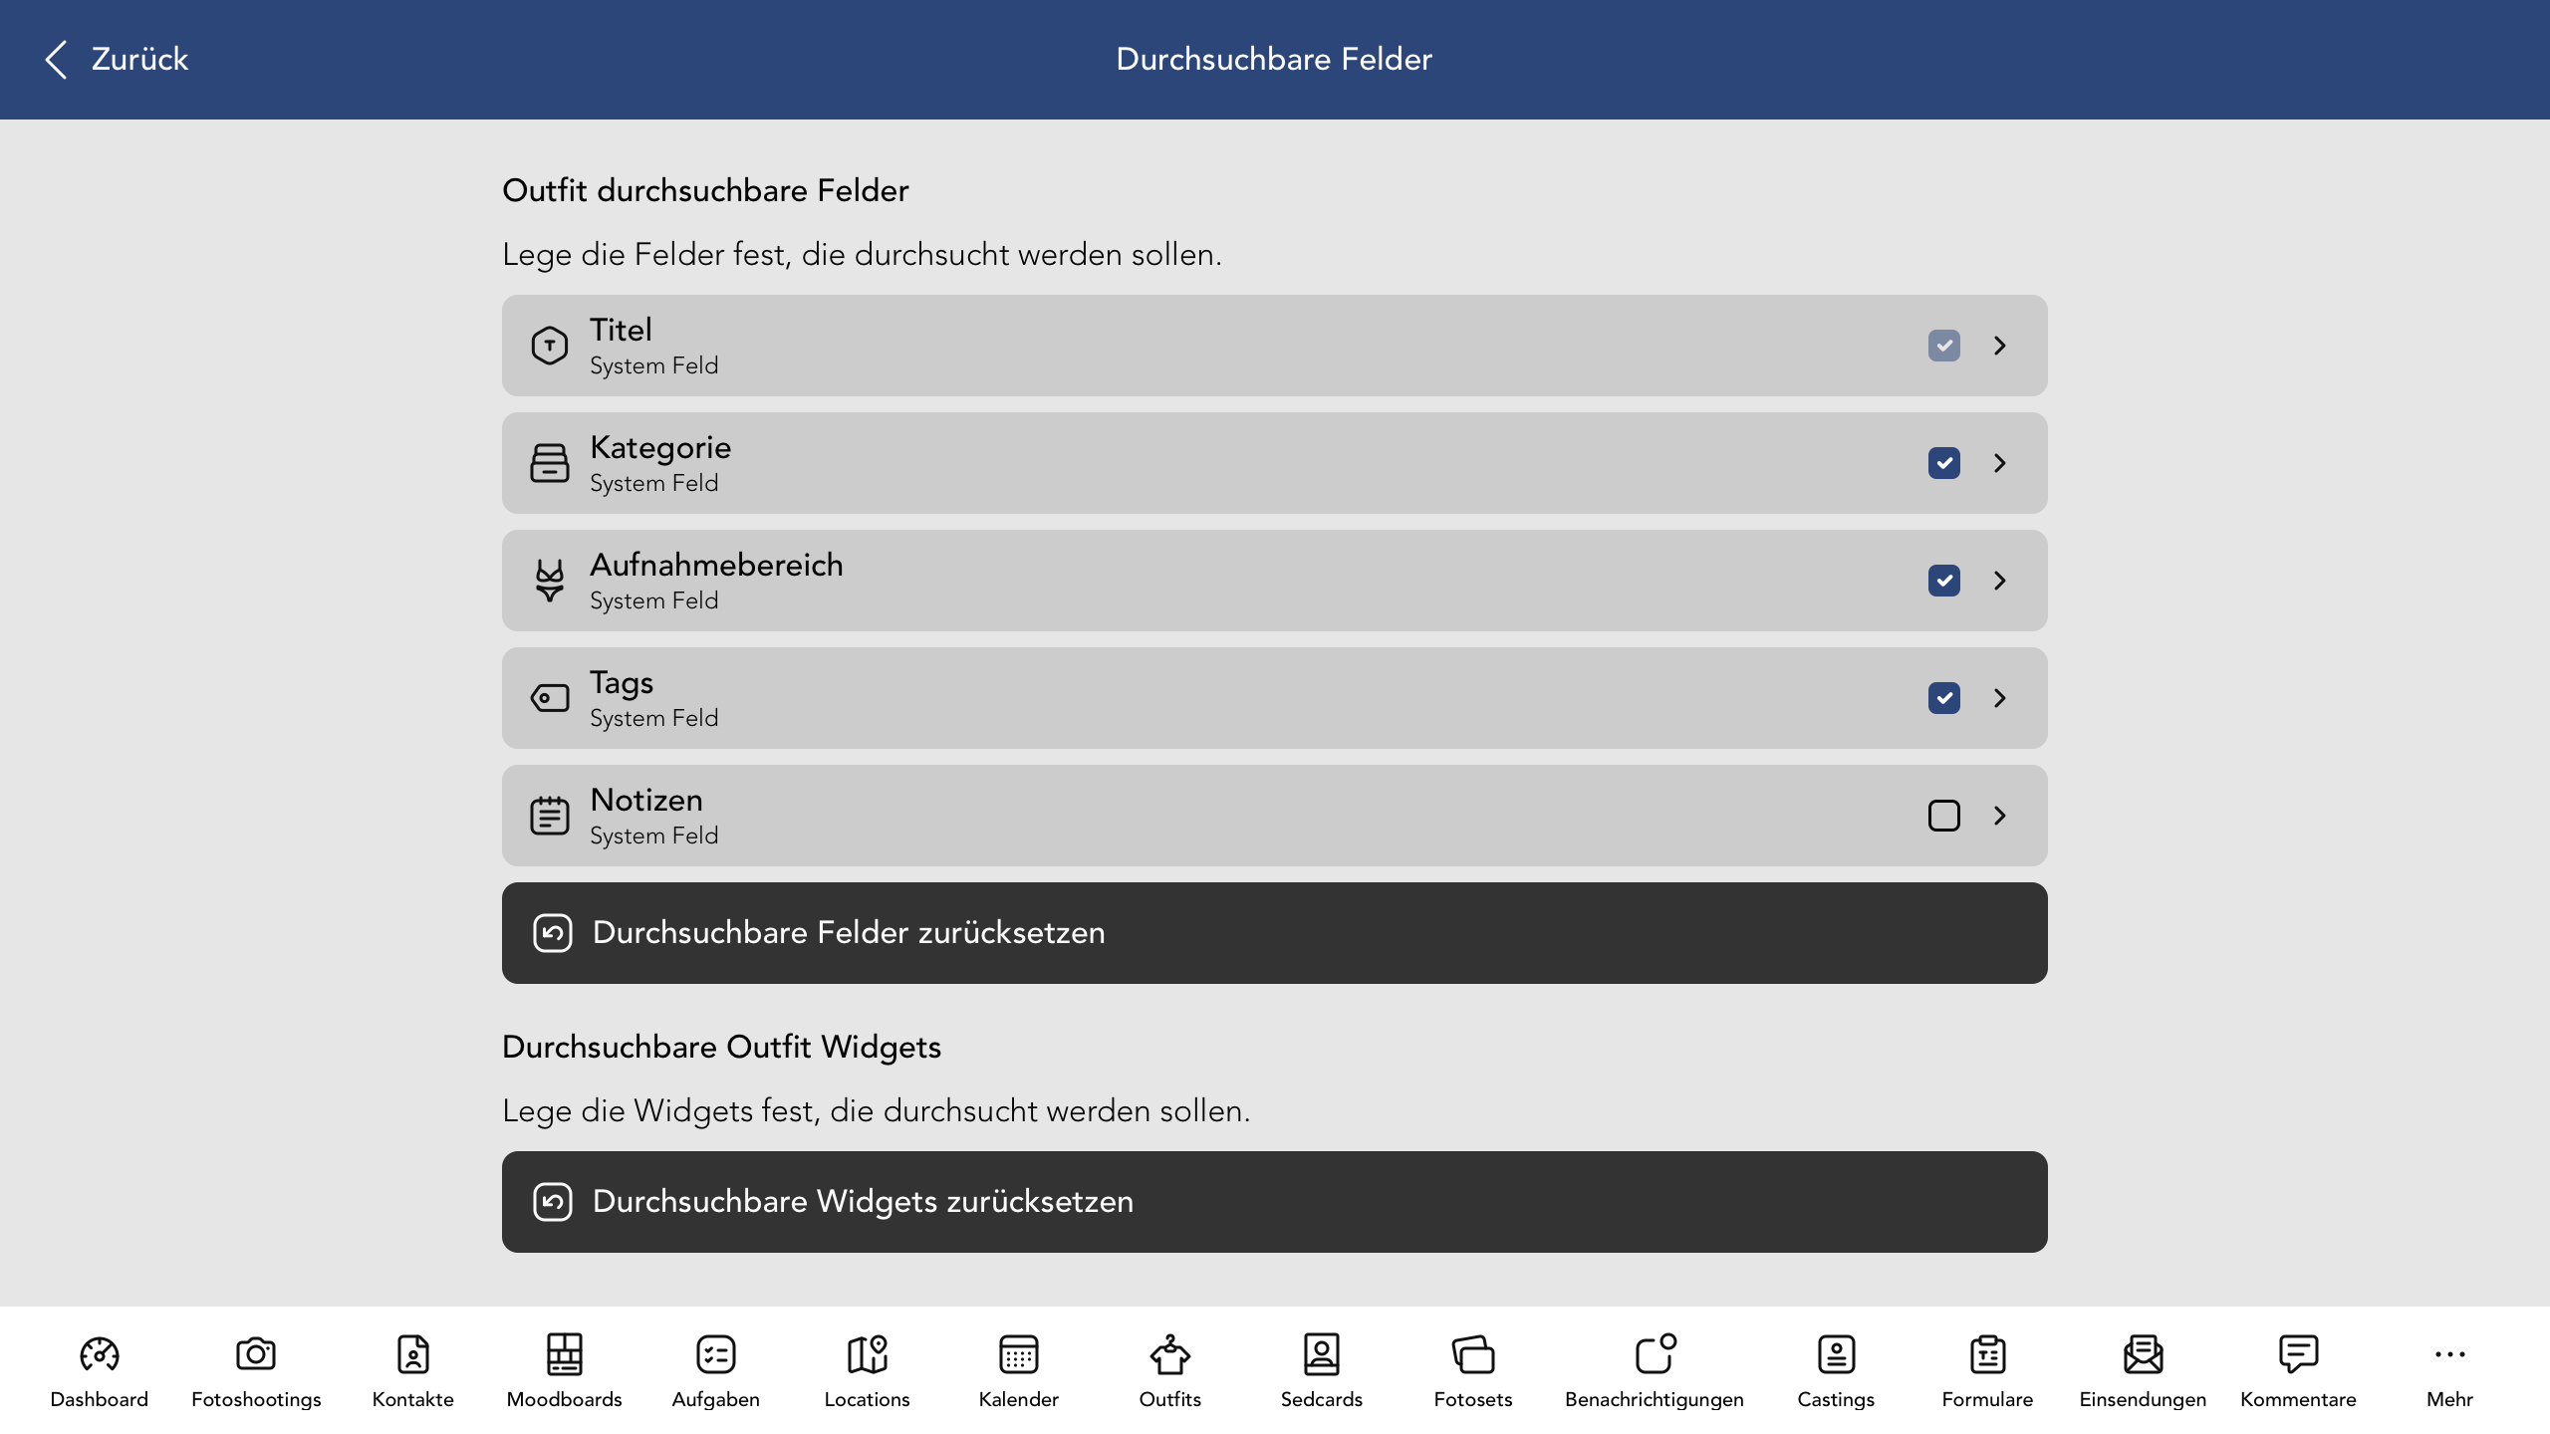The height and width of the screenshot is (1434, 2550).
Task: Open the Castings icon
Action: (x=1836, y=1354)
